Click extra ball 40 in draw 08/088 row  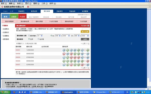coord(88,61)
